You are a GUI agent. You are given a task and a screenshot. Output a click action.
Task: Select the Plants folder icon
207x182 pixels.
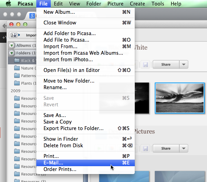tap(17, 83)
